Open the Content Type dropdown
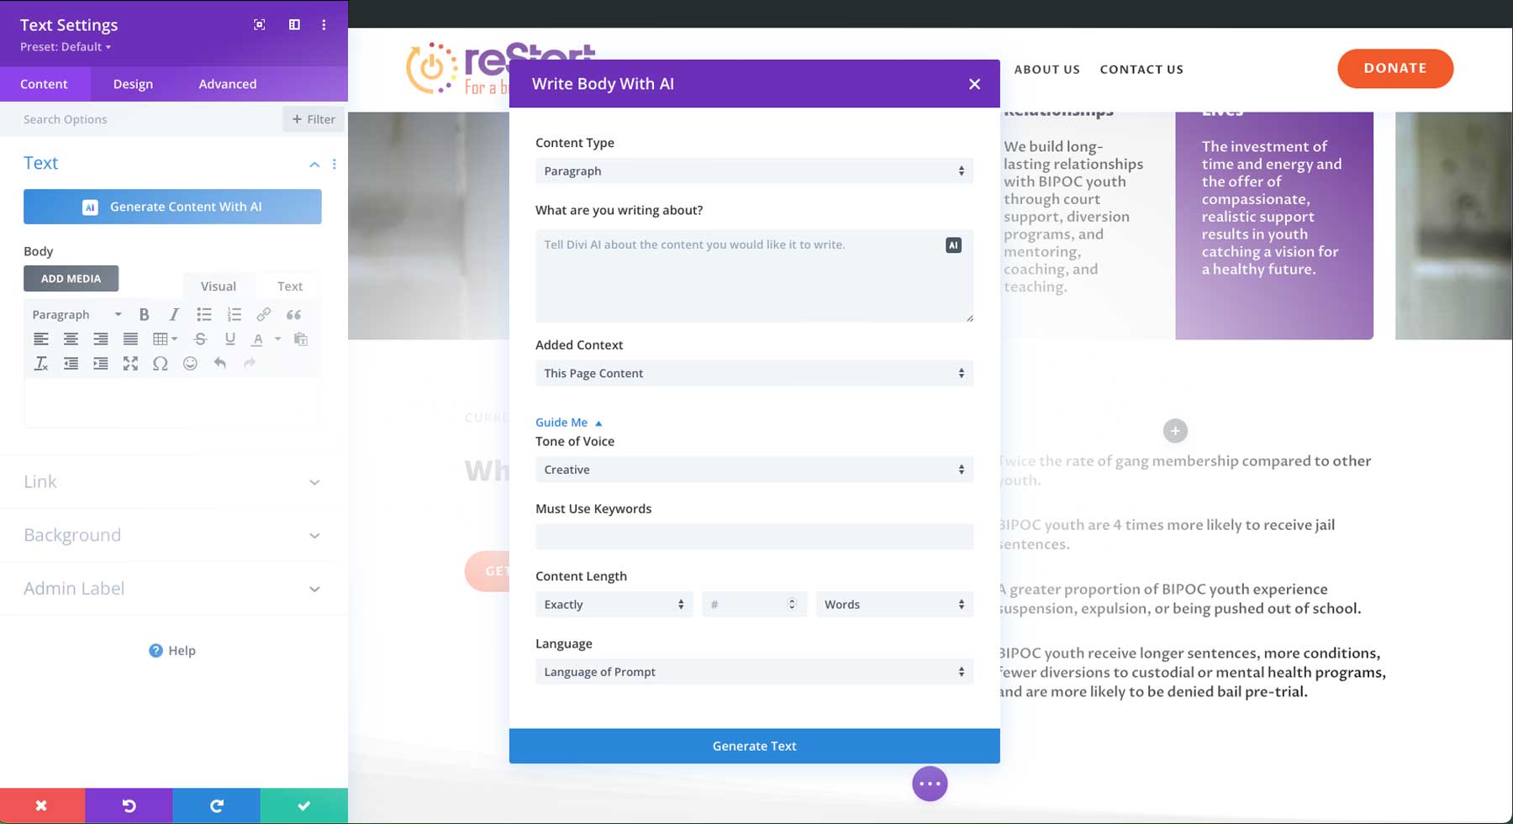 tap(754, 171)
